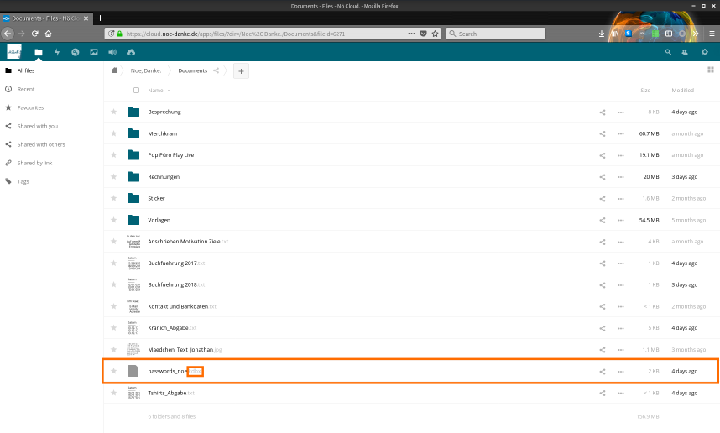
Task: Star the Merchkram folder as favourite
Action: tap(114, 133)
